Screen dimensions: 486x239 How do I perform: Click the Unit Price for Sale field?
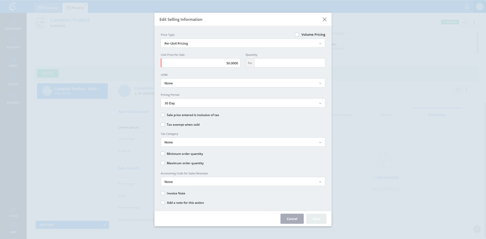coord(201,63)
